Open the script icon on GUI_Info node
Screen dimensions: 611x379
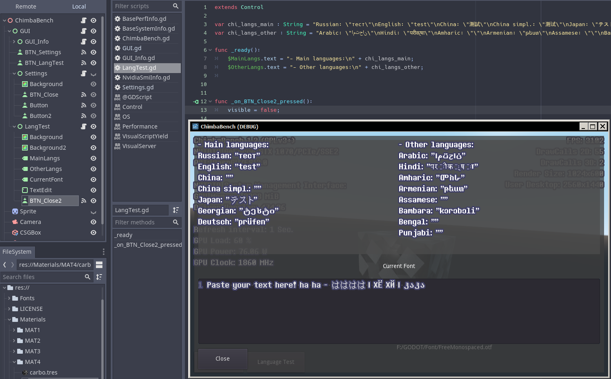84,42
